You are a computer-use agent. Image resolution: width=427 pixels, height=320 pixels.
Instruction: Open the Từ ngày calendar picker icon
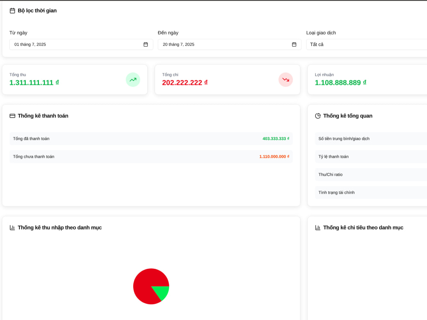[x=146, y=44]
